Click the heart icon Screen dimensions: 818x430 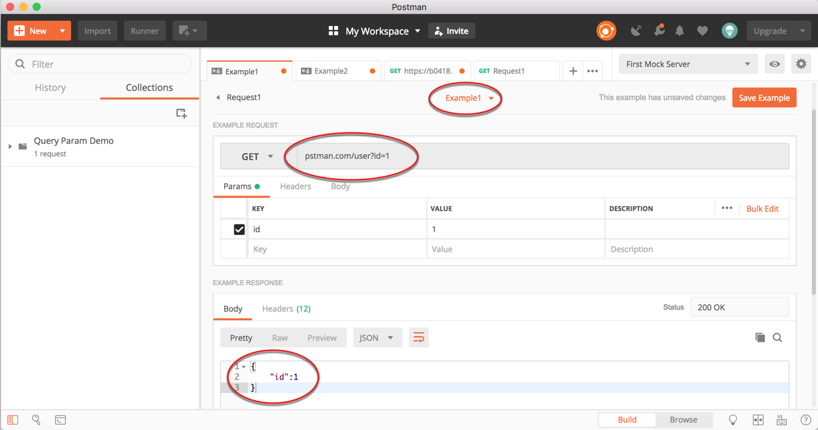click(x=703, y=30)
